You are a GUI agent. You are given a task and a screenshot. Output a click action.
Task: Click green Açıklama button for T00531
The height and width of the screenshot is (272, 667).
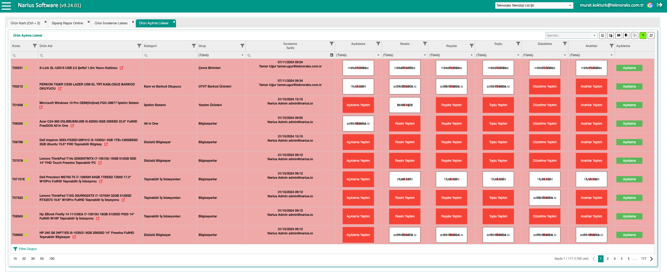tap(629, 68)
